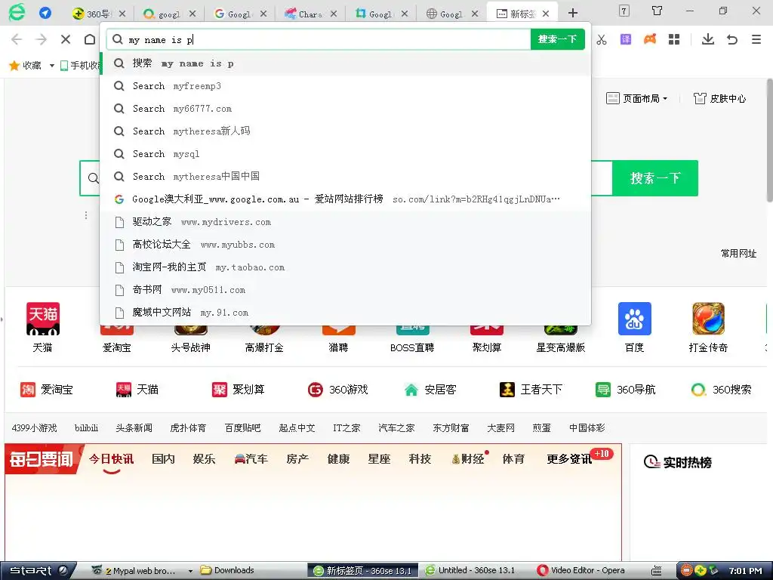Screen dimensions: 773x580
Task: Open 皮肤中心 skin center
Action: (719, 99)
